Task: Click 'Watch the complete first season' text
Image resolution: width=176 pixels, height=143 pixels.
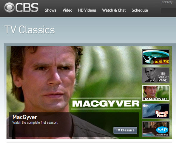Action: click(x=35, y=122)
